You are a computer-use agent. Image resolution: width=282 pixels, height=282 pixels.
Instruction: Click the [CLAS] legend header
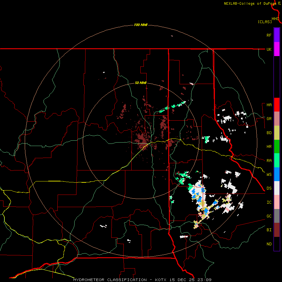coord(265,22)
